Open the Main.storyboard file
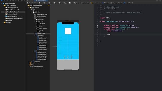162x91 pixels. [12, 14]
